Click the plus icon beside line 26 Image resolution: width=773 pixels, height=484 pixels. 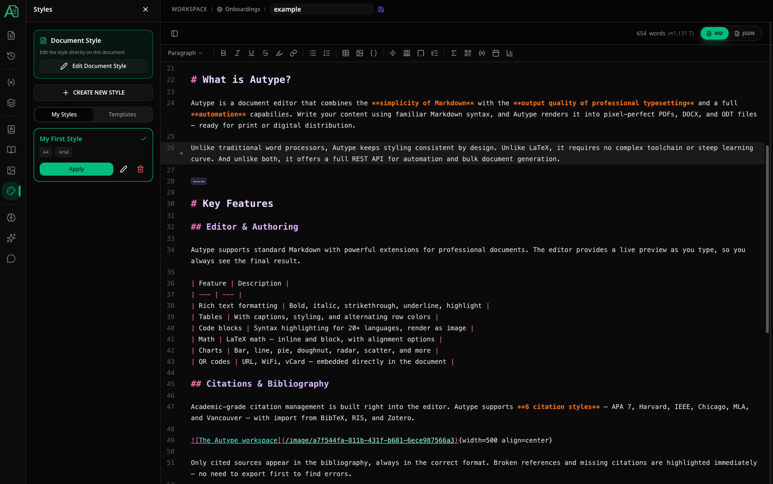pyautogui.click(x=181, y=153)
